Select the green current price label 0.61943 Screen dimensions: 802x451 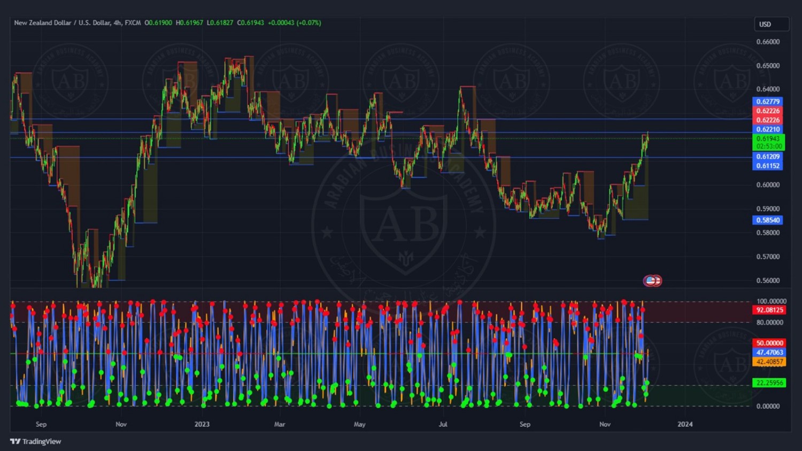click(768, 139)
